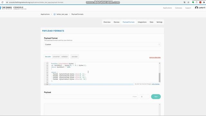Click the heltec_test_app application icon in breadcrumb
This screenshot has width=206, height=116.
tap(55, 14)
